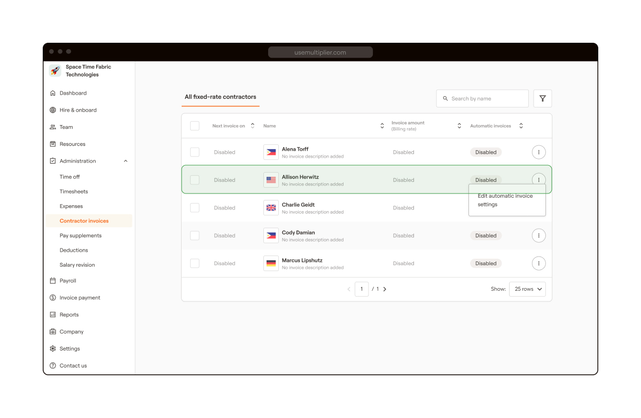The image size is (641, 418).
Task: Select Edit automatic invoice settings
Action: [505, 200]
